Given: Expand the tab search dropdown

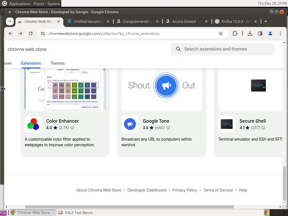Looking at the screenshot, I should [x=10, y=21].
